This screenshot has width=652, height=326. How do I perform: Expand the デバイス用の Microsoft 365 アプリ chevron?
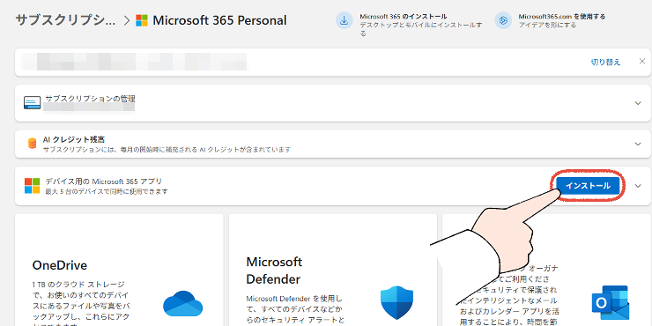pos(638,186)
